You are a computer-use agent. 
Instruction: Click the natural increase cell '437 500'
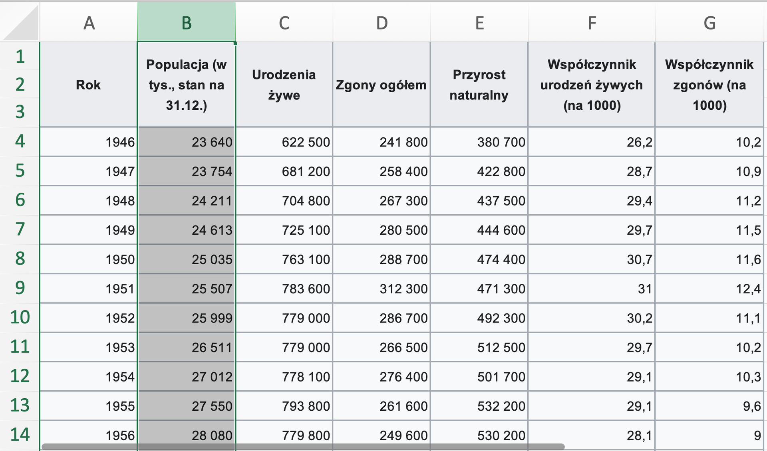click(479, 200)
